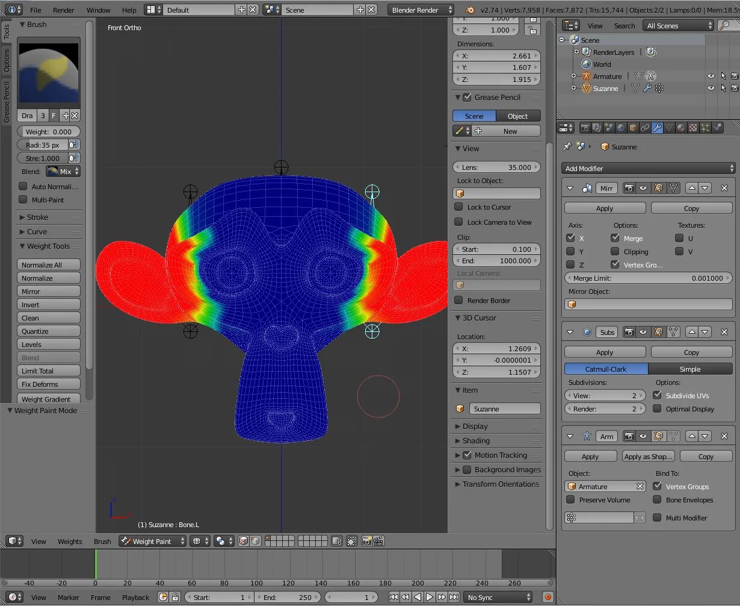
Task: Open All Scenes outliner display dropdown
Action: [x=678, y=25]
